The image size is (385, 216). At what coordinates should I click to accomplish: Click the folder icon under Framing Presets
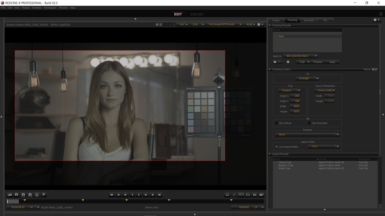coord(275,62)
